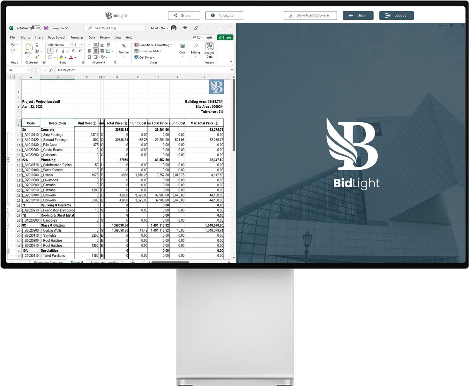Show outline level 2
The height and width of the screenshot is (386, 469).
(12, 77)
